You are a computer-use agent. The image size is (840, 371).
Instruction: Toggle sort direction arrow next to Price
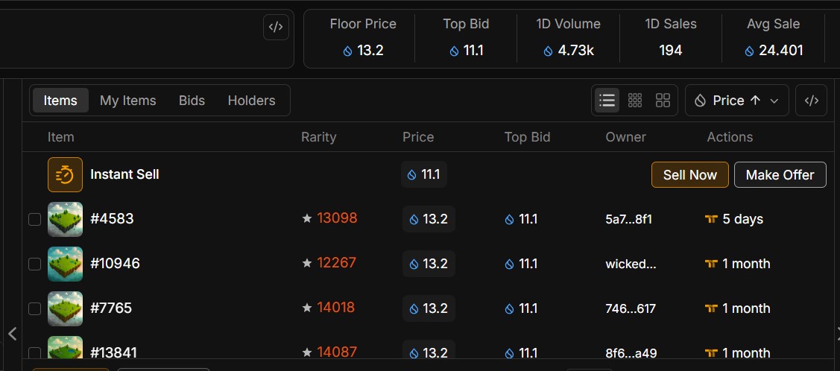click(x=755, y=100)
